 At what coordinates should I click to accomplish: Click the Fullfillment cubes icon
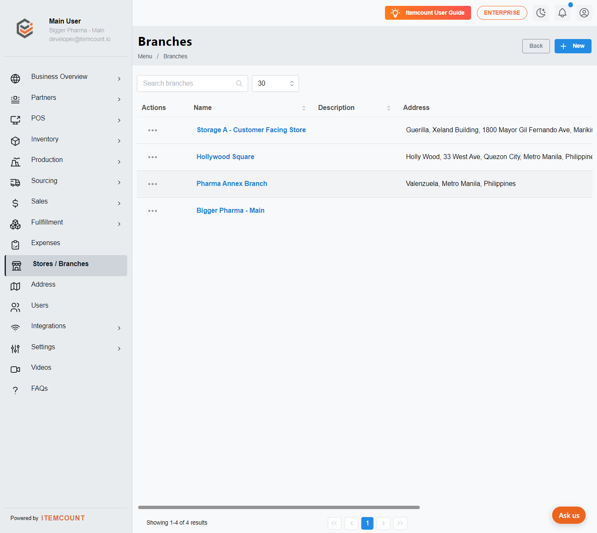click(x=16, y=224)
